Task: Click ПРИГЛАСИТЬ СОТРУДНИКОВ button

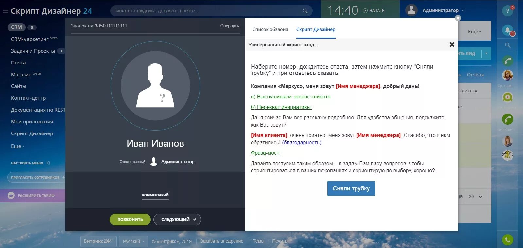Action: [x=36, y=177]
